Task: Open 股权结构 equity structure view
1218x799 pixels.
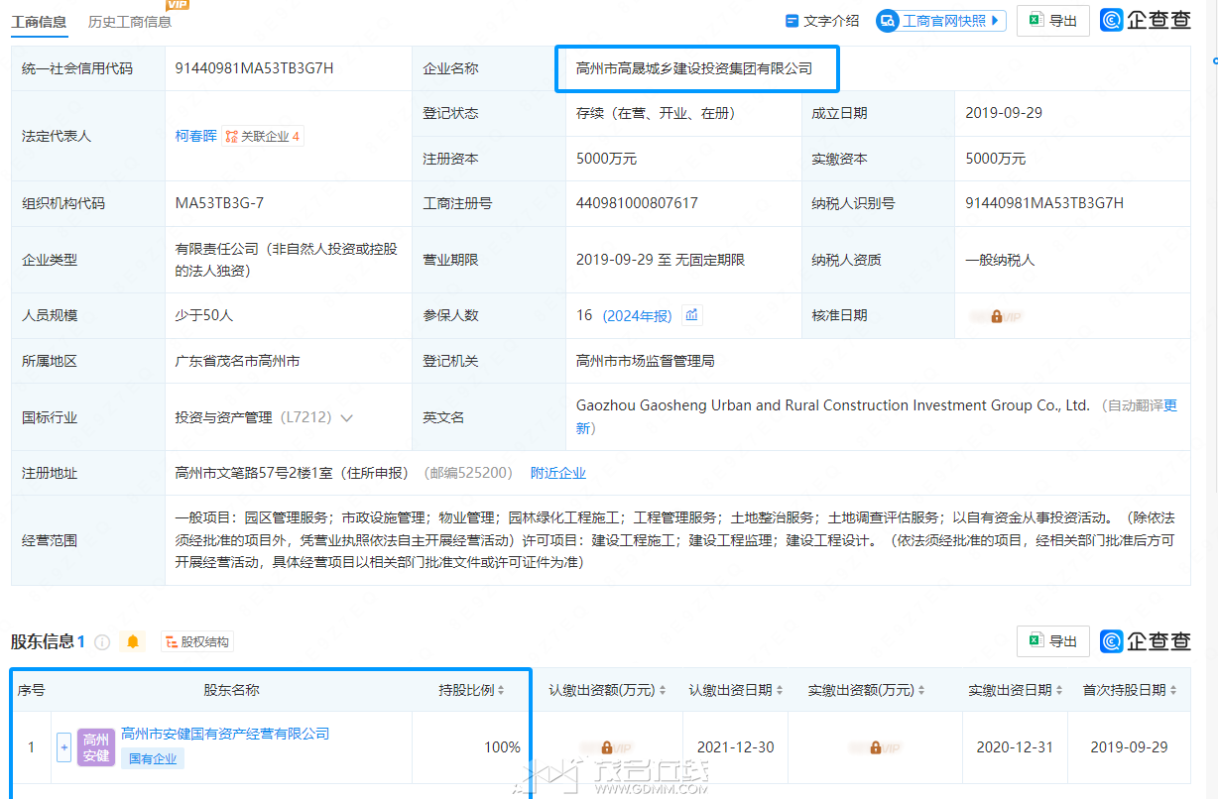Action: tap(196, 642)
